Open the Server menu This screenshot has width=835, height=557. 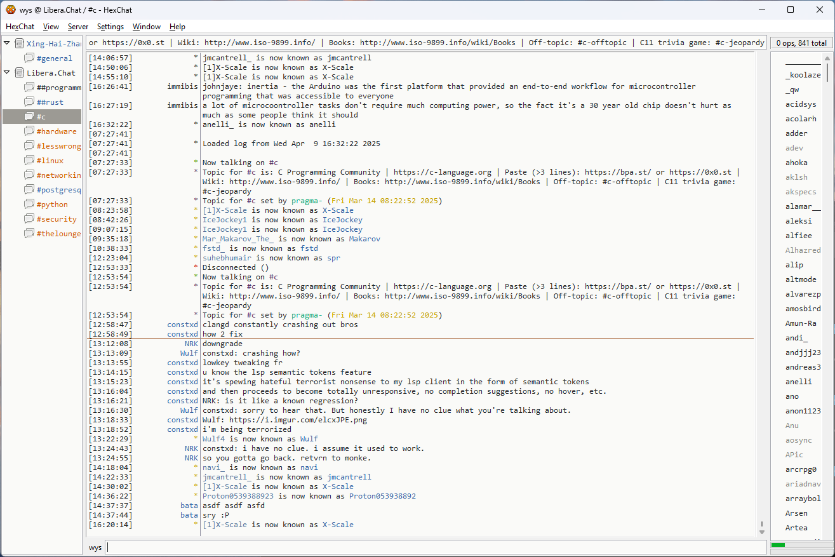[78, 27]
